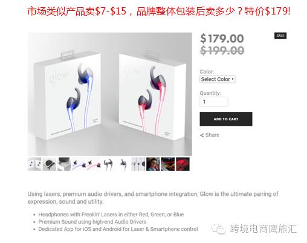Click the main Glow product image
The image size is (307, 243).
click(110, 94)
